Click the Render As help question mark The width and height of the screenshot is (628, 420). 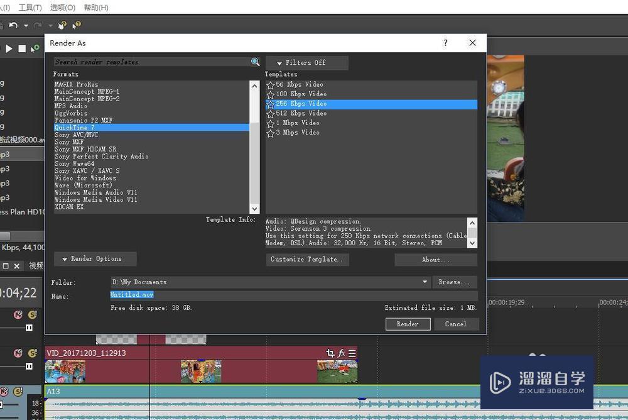[446, 43]
